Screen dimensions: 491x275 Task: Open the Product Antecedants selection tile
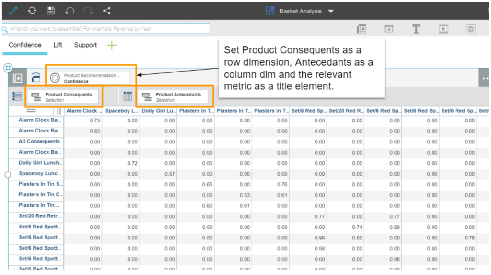(x=175, y=97)
